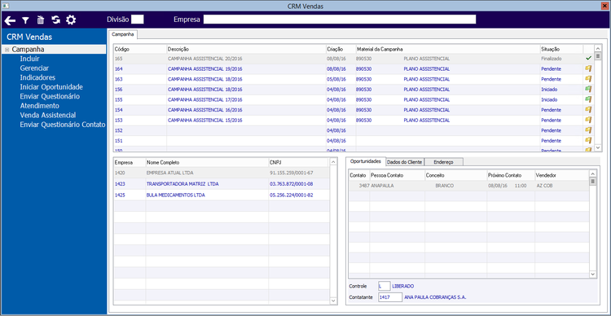Viewport: 611px width, 316px height.
Task: Click the refresh arrows icon
Action: pyautogui.click(x=55, y=20)
